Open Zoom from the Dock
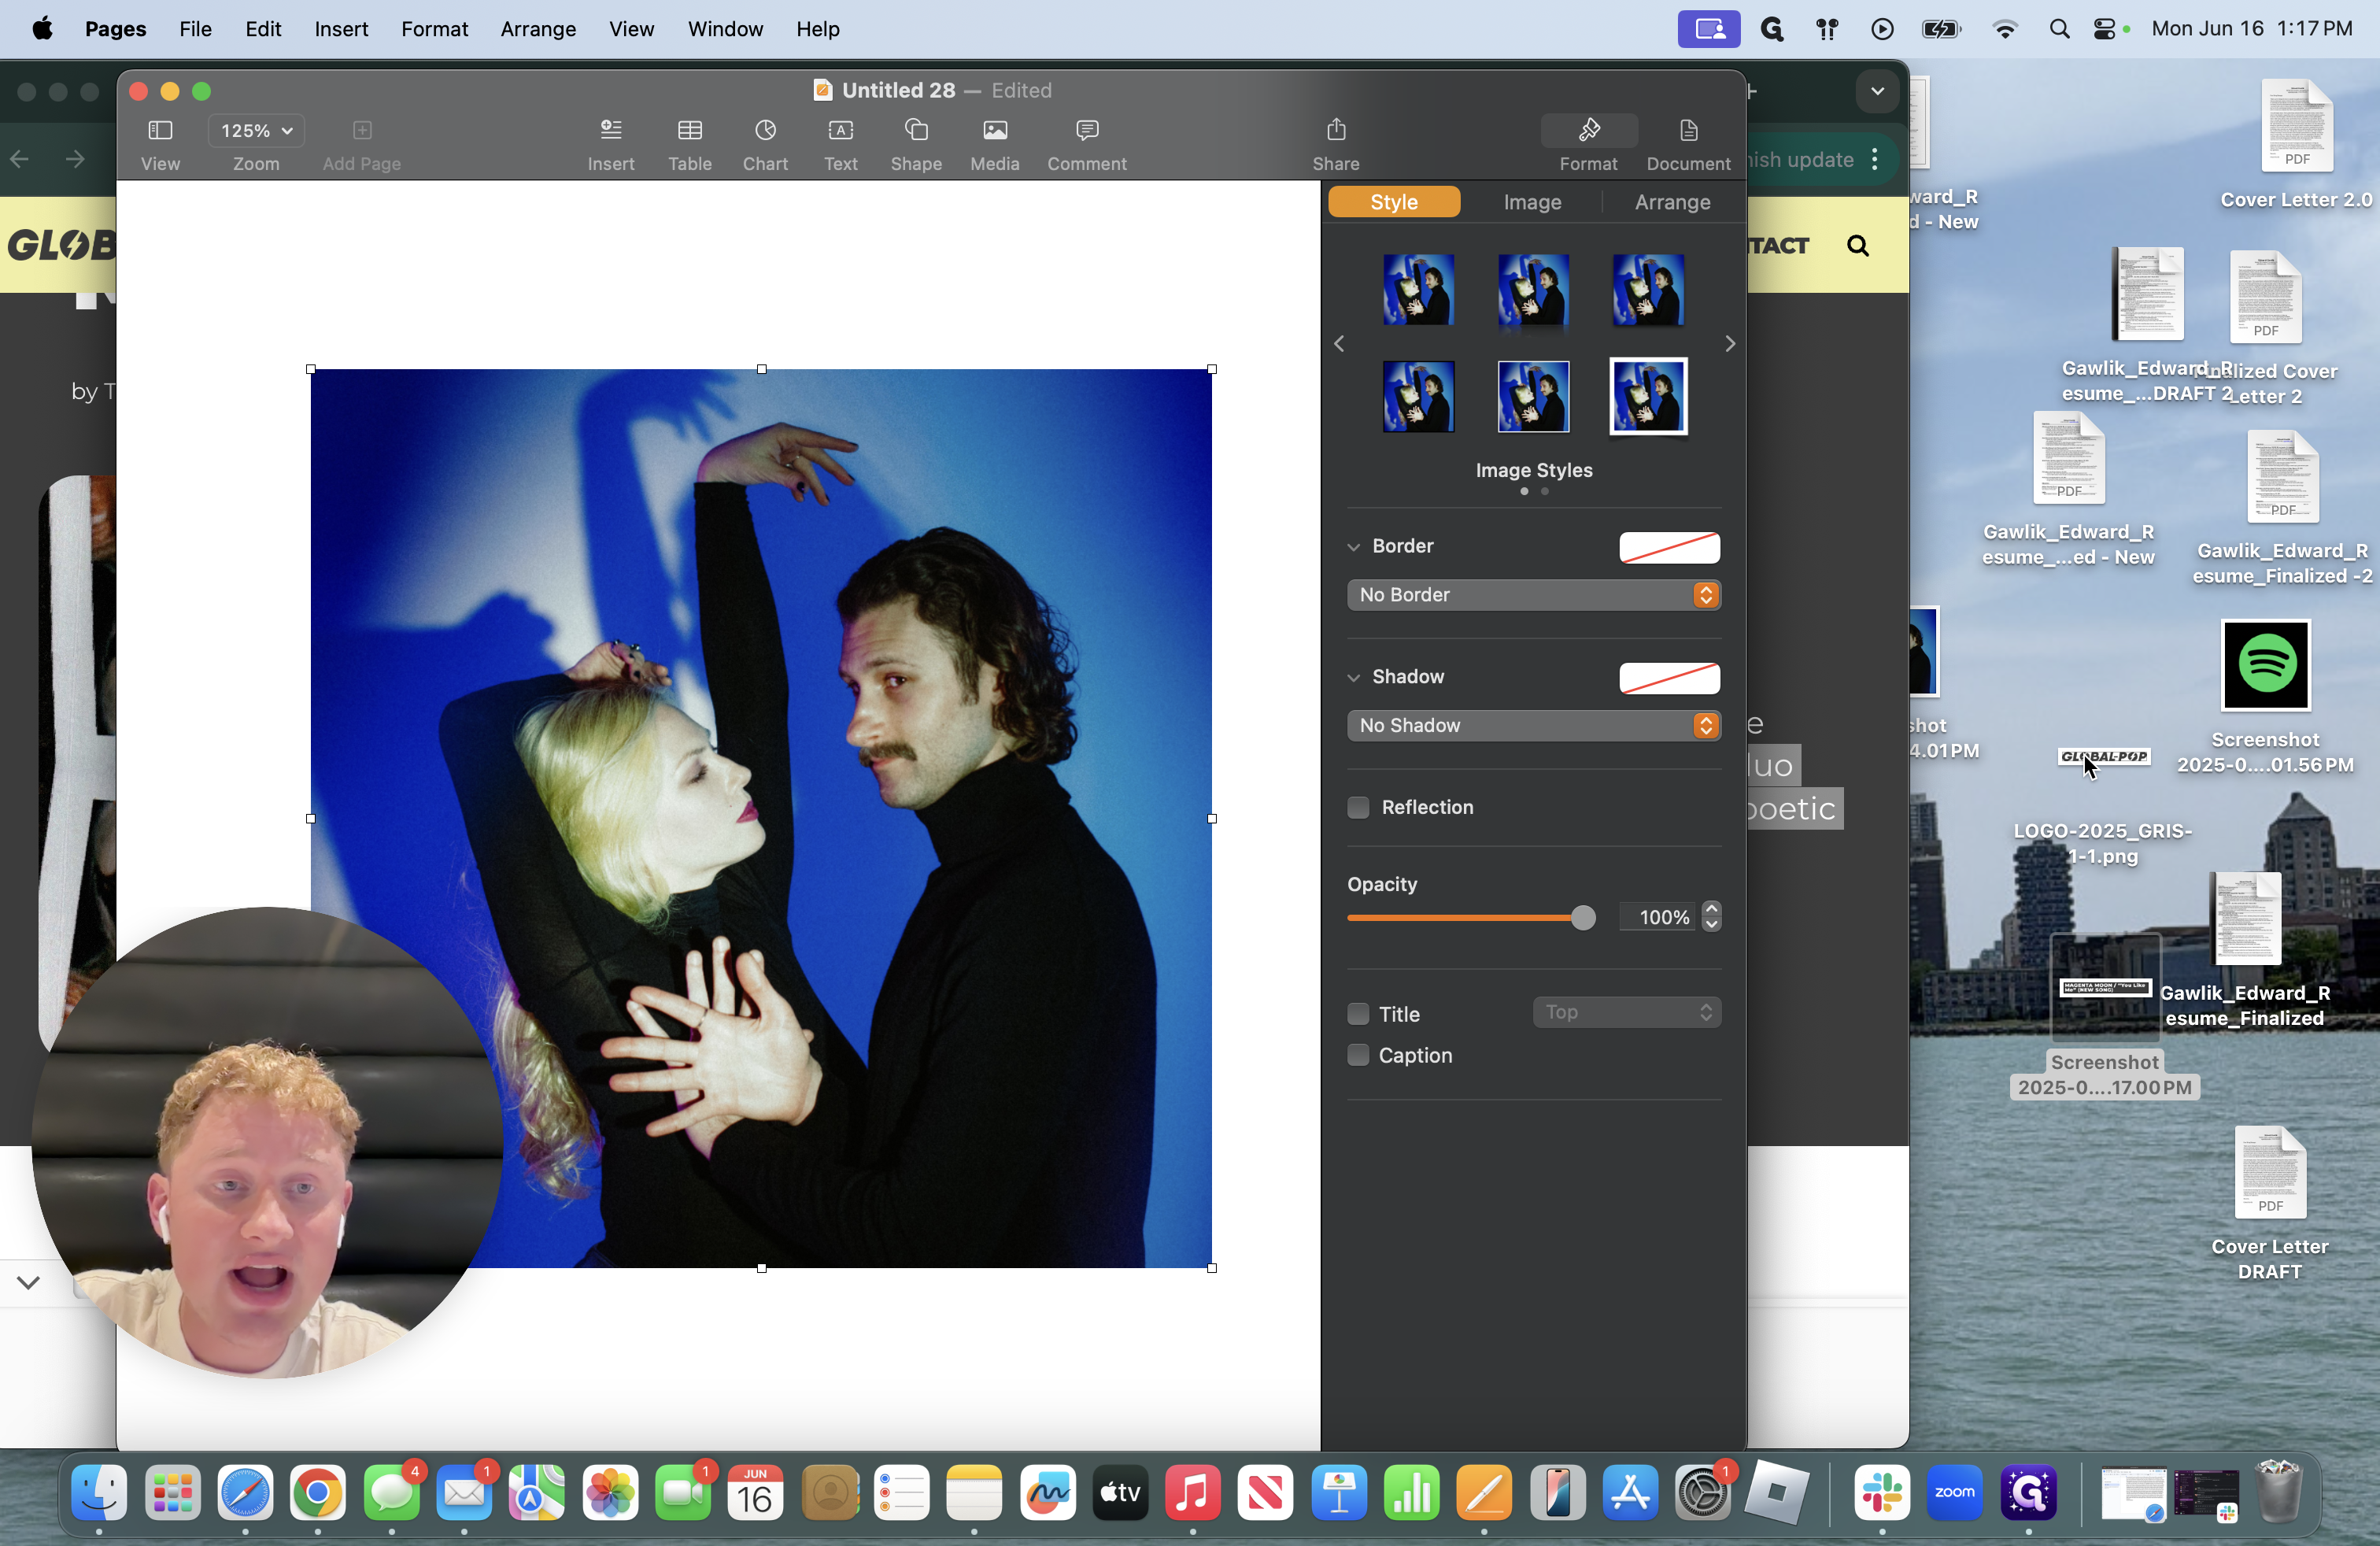This screenshot has width=2380, height=1546. (1954, 1493)
